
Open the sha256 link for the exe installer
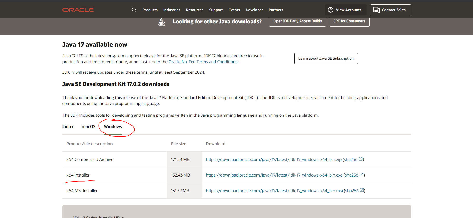pyautogui.click(x=351, y=175)
